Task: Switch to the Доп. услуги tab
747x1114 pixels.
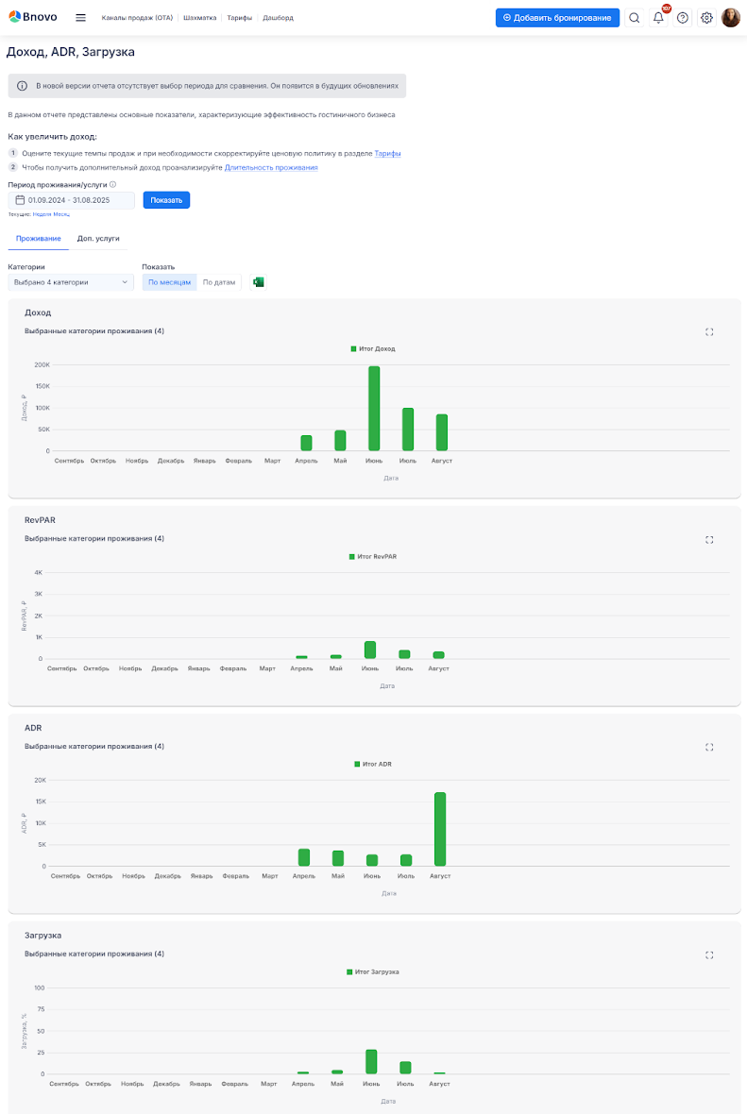Action: (x=98, y=239)
